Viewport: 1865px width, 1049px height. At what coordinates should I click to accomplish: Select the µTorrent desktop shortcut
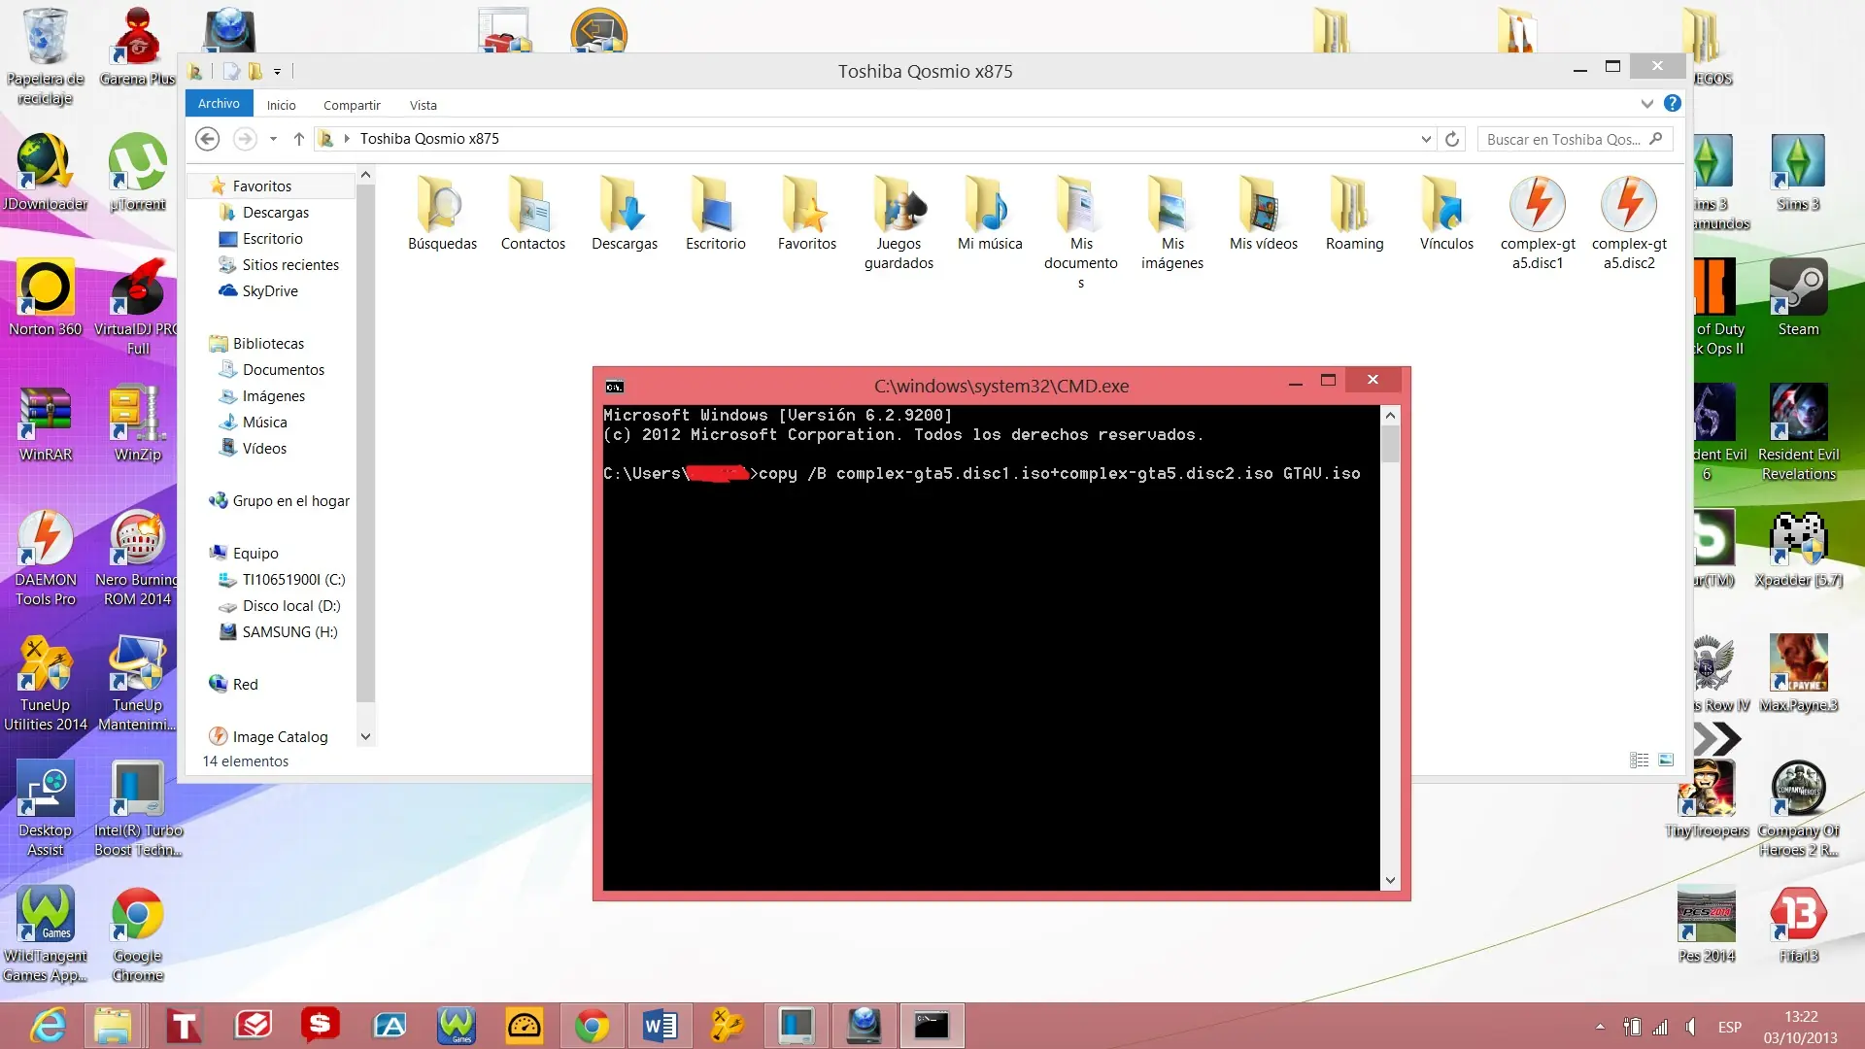(137, 172)
